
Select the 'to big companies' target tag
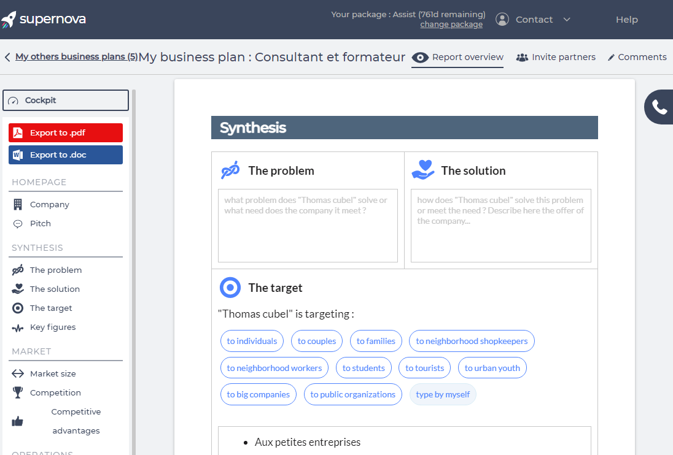click(x=258, y=394)
